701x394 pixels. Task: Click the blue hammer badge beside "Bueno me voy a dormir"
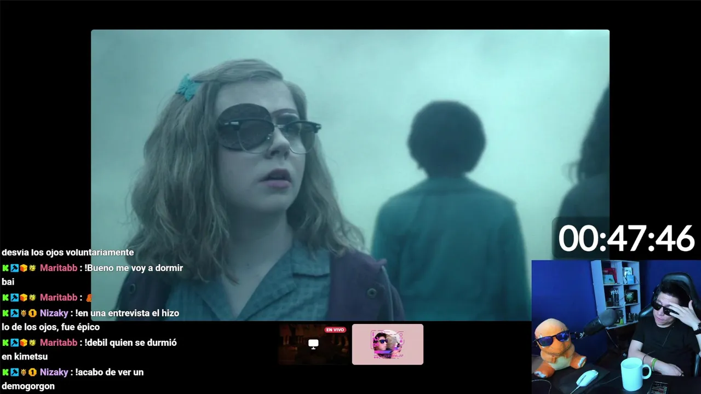(14, 268)
